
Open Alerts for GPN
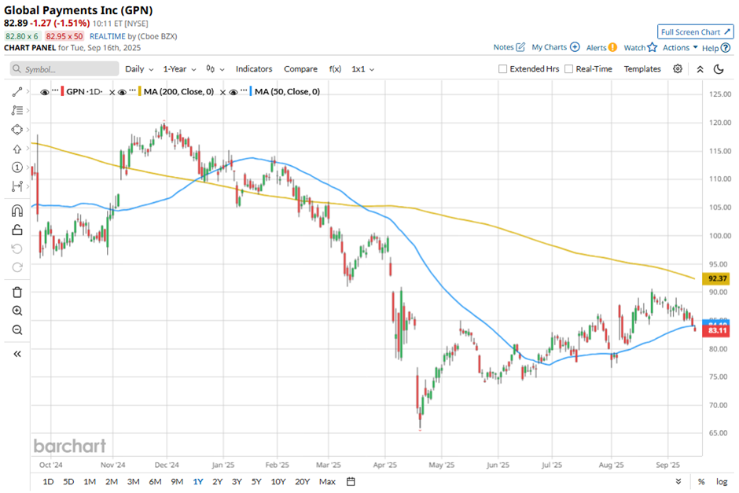601,47
